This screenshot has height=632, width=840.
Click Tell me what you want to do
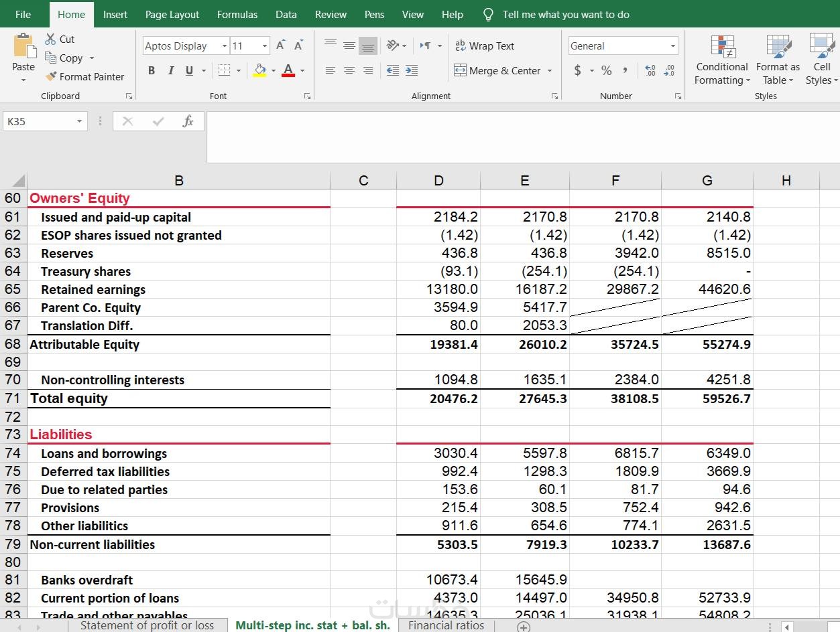pos(565,14)
